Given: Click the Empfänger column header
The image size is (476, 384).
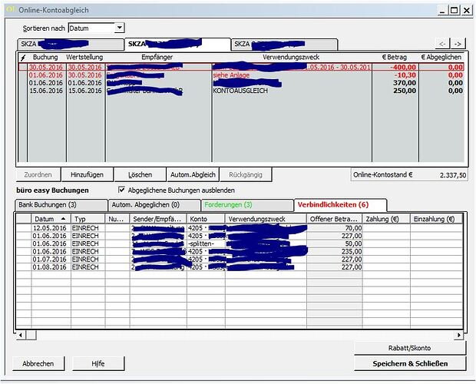Looking at the screenshot, I should tap(157, 57).
